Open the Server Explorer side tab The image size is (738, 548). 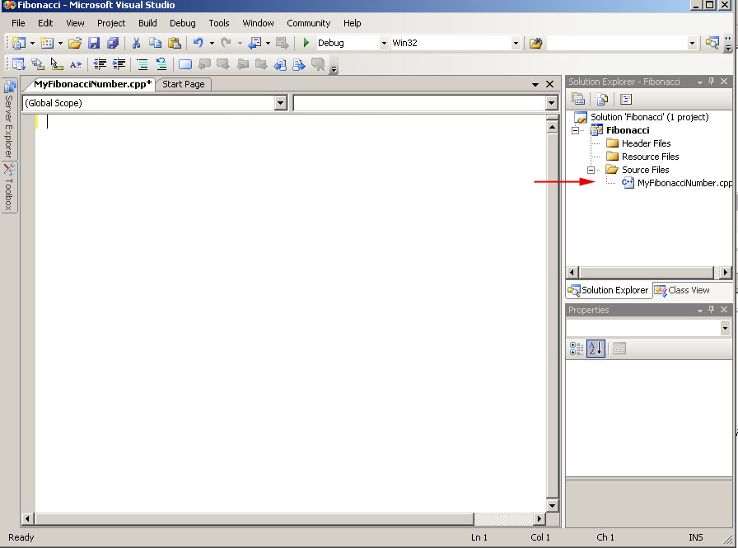point(9,119)
